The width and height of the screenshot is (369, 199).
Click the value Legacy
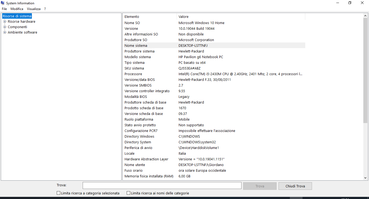(x=184, y=97)
